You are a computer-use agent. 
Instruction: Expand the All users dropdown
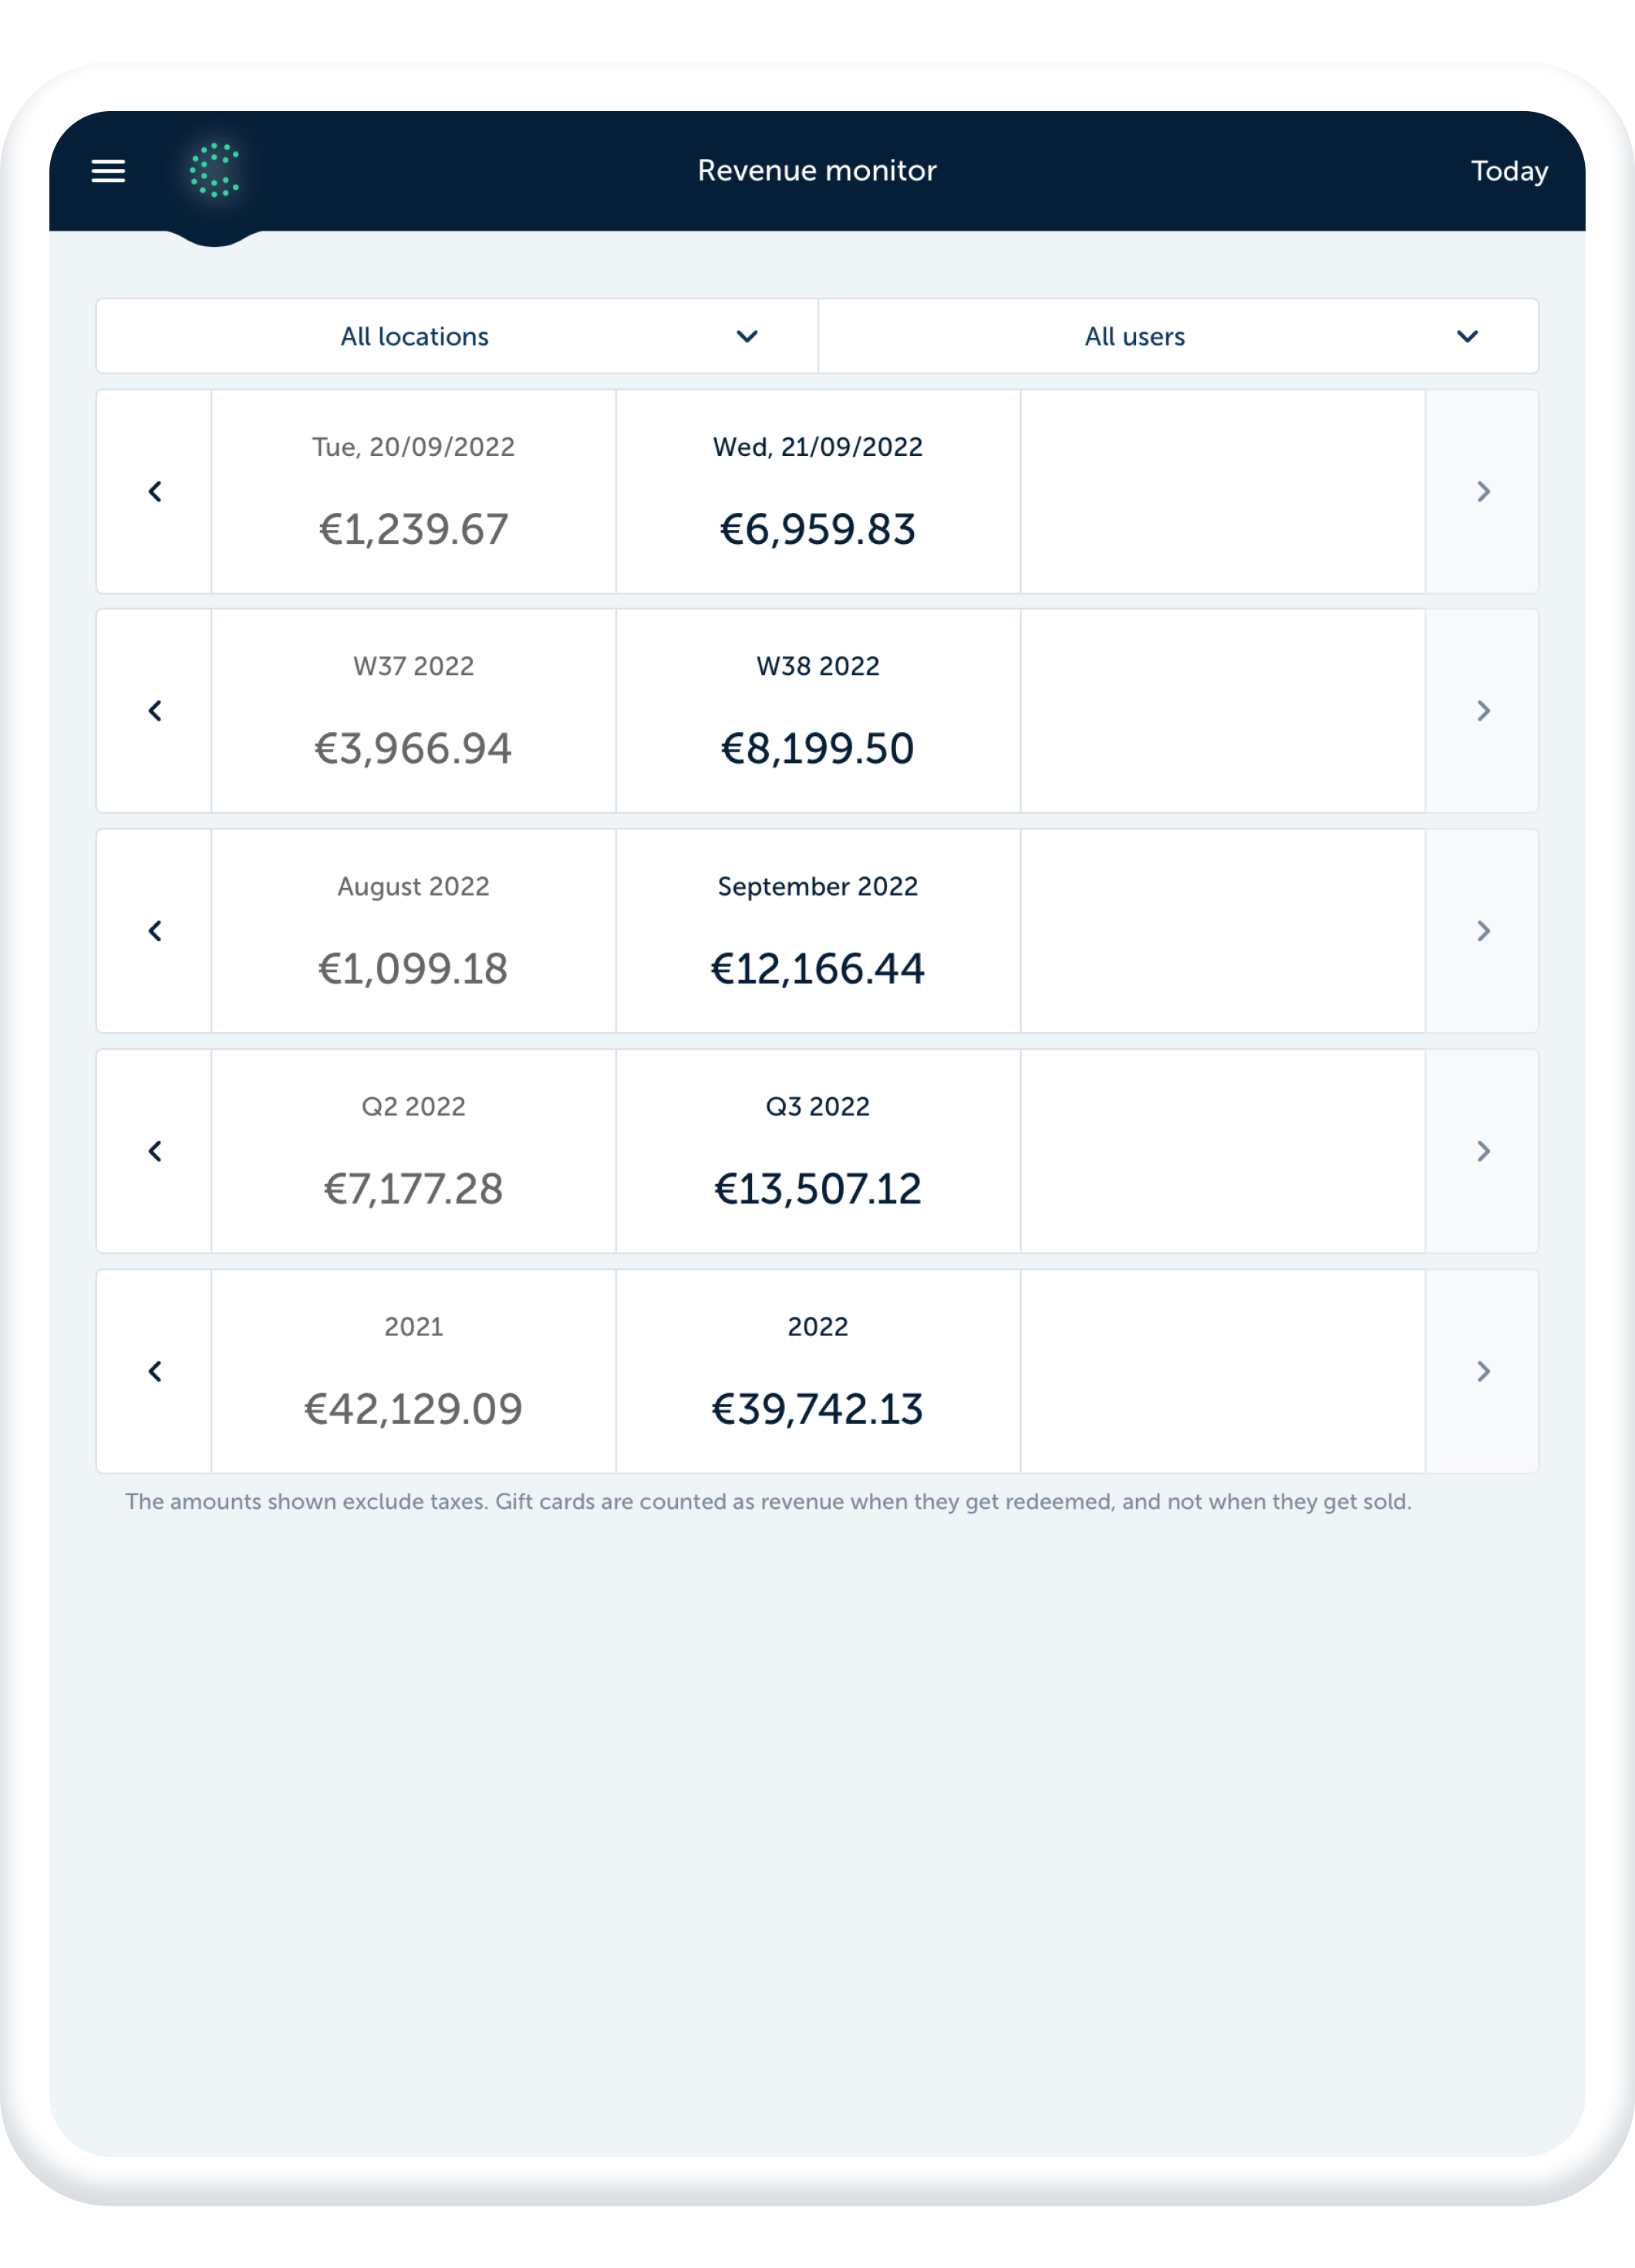[x=1178, y=337]
